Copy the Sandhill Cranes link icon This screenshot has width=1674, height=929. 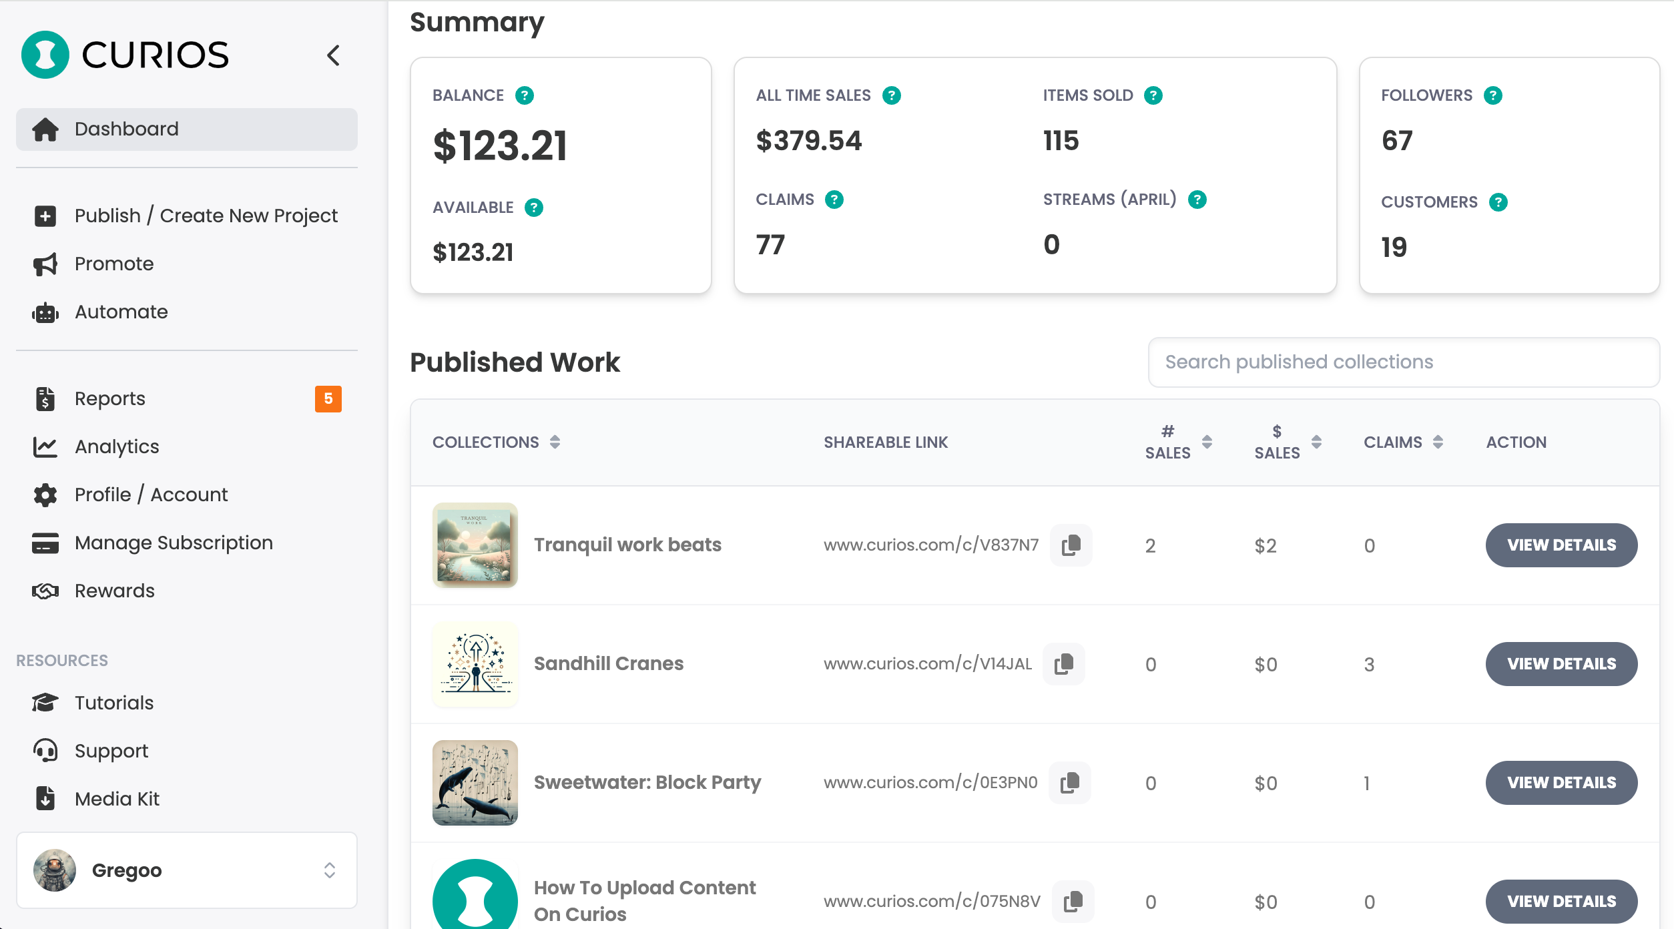point(1063,664)
